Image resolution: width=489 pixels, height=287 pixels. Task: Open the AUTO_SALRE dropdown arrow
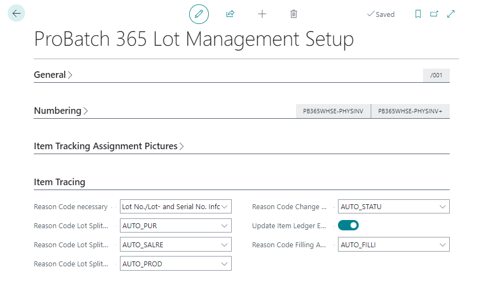click(x=224, y=245)
